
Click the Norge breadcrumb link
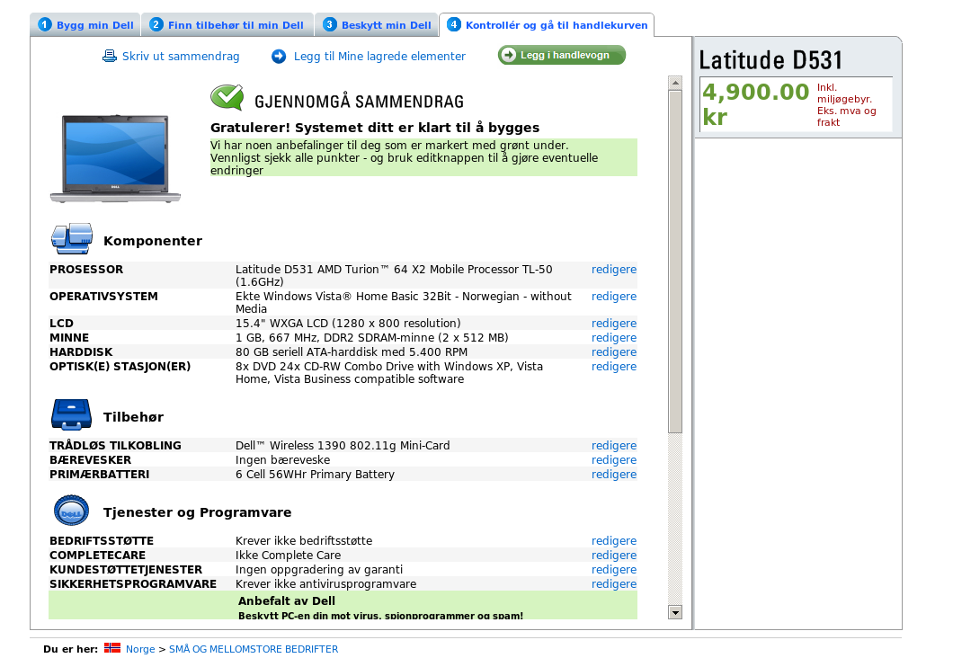140,649
